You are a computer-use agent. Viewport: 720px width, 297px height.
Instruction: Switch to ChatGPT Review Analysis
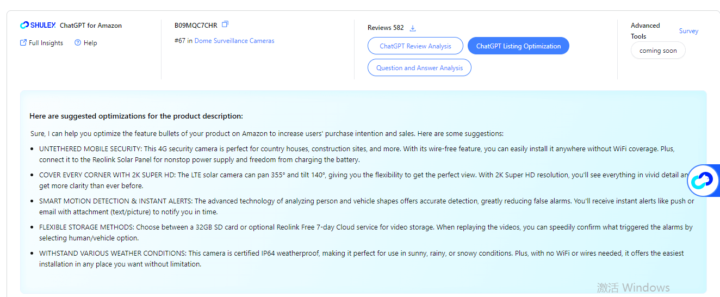(x=415, y=46)
